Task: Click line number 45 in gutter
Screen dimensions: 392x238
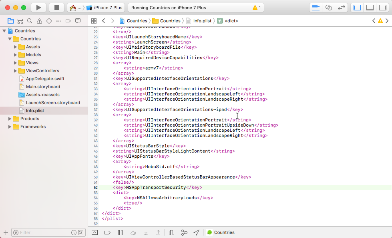Action: 96,151
